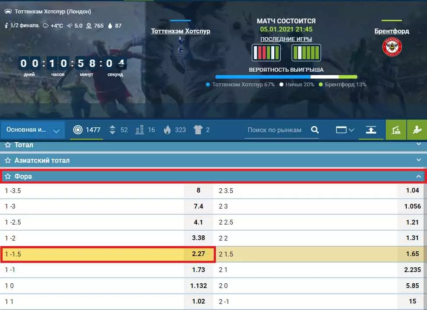Click the collapse-all upload arrow icon
Screen dimensions: 427x310
[371, 130]
